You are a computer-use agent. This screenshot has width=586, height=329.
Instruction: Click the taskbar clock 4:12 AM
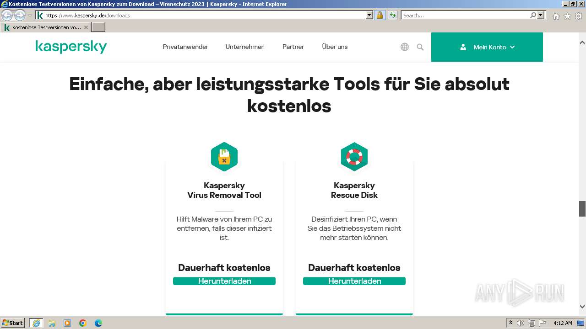563,323
